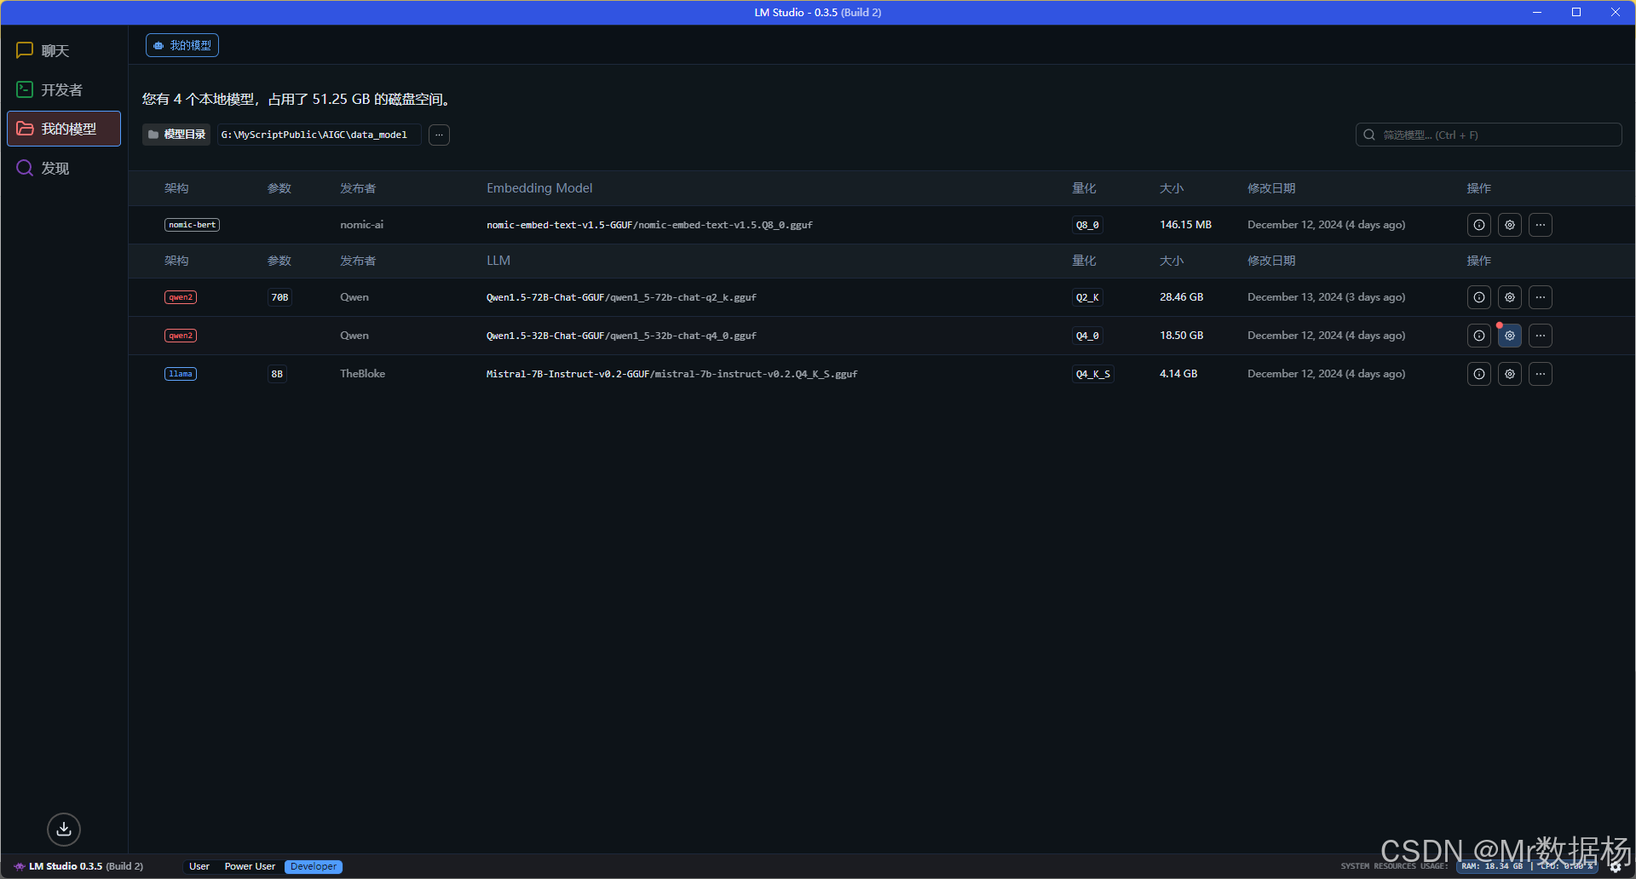Viewport: 1636px width, 879px height.
Task: Close the LM Studio window
Action: (x=1616, y=12)
